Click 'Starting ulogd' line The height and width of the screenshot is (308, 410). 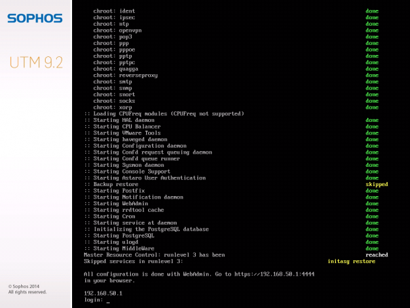click(x=111, y=242)
